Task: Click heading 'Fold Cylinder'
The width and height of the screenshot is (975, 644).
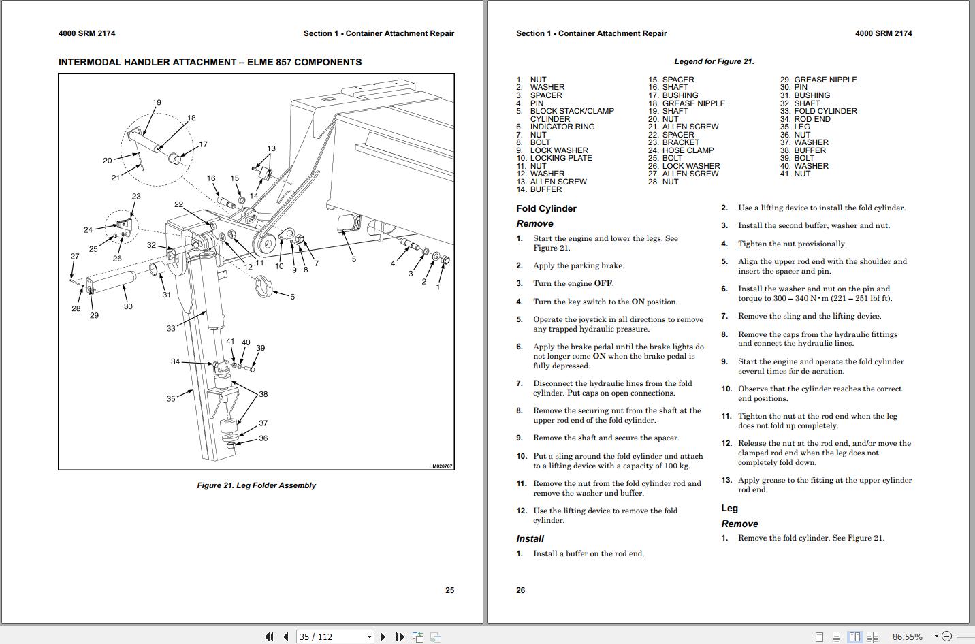Action: click(x=546, y=208)
